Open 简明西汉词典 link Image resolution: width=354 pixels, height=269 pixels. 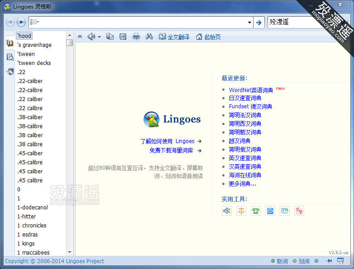(x=245, y=124)
